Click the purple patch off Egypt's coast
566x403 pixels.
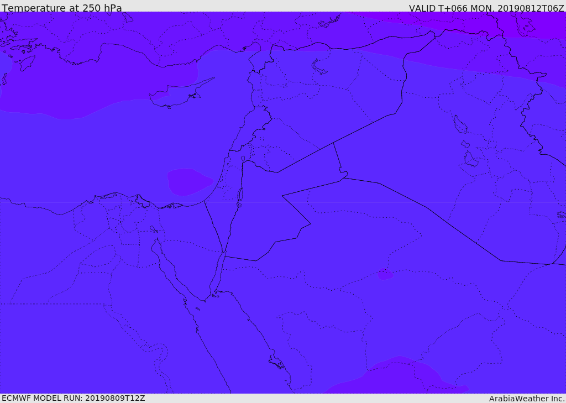[x=190, y=182]
